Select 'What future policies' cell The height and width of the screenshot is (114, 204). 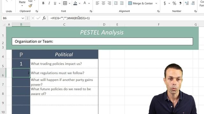coord(64,91)
